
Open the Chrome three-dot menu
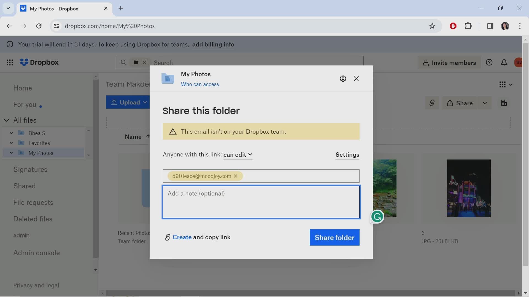click(520, 26)
